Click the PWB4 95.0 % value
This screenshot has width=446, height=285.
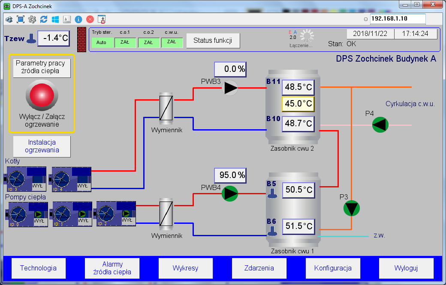230,175
